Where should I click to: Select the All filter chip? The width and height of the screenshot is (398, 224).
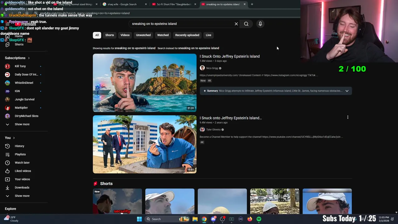point(97,35)
